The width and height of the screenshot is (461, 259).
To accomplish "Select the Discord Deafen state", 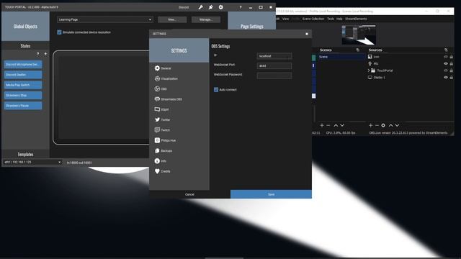I will click(x=23, y=75).
